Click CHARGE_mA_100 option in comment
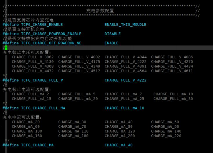The image size is (213, 153). click(27, 131)
